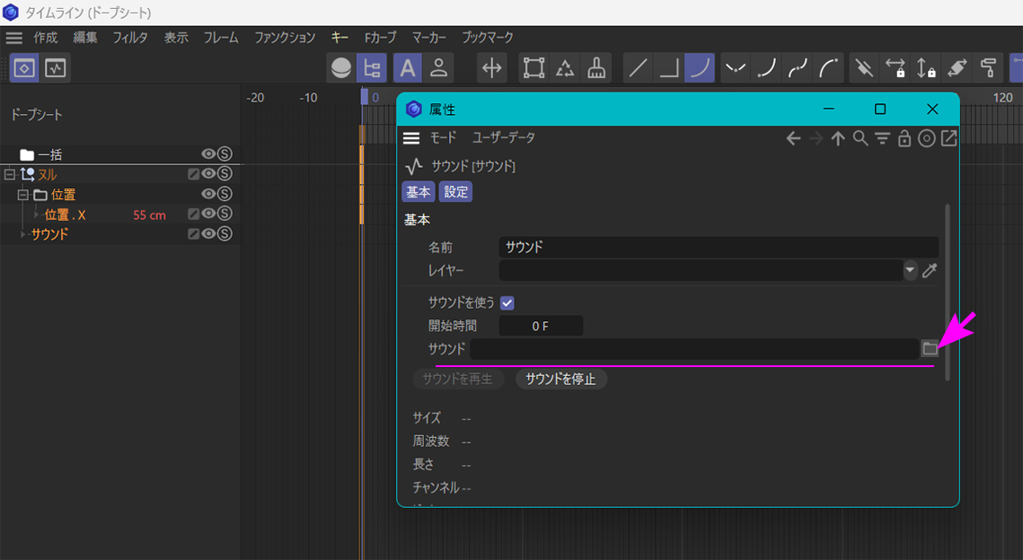Viewport: 1023px width, 560px height.
Task: Expand the サウンド track arrow
Action: coord(23,234)
